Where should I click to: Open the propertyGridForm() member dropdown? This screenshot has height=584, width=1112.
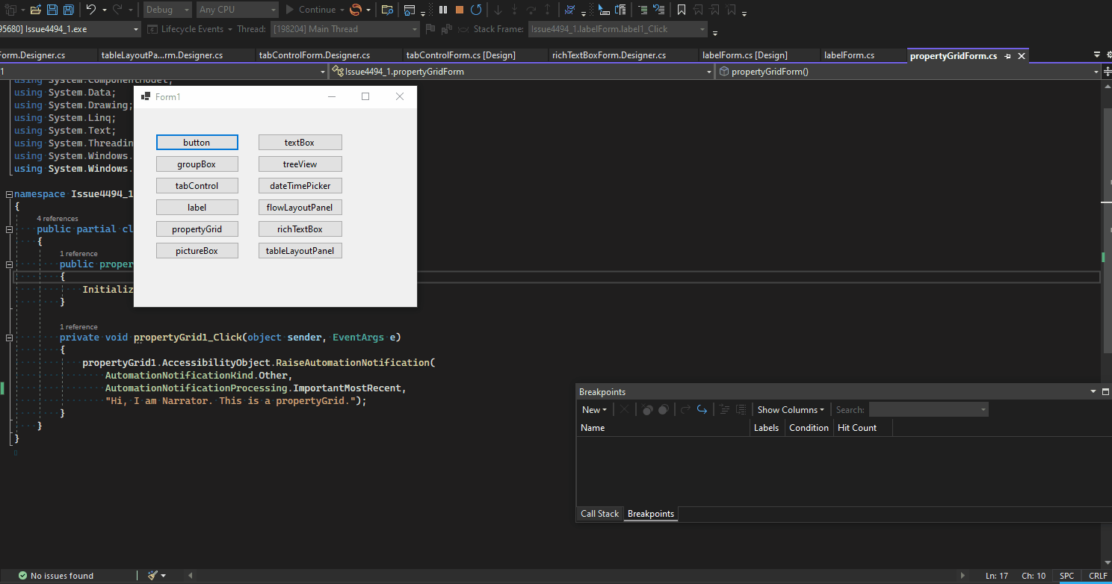909,72
